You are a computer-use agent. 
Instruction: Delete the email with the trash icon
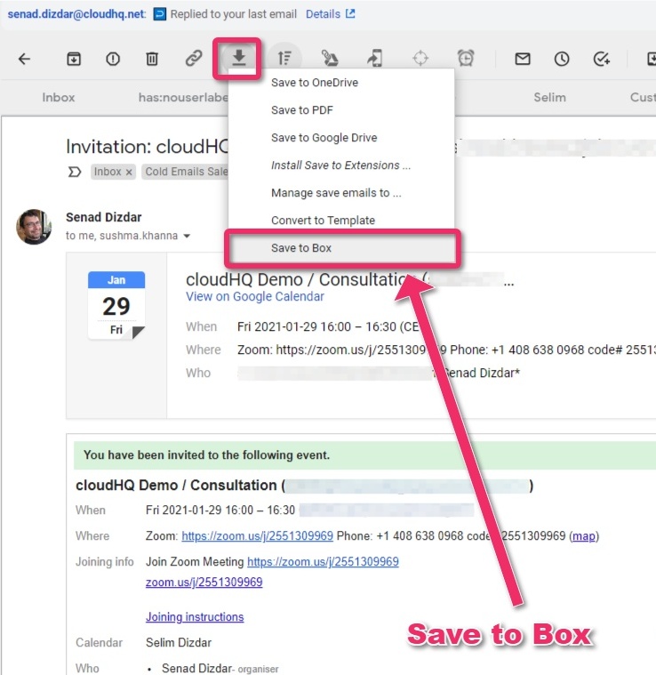click(x=152, y=59)
